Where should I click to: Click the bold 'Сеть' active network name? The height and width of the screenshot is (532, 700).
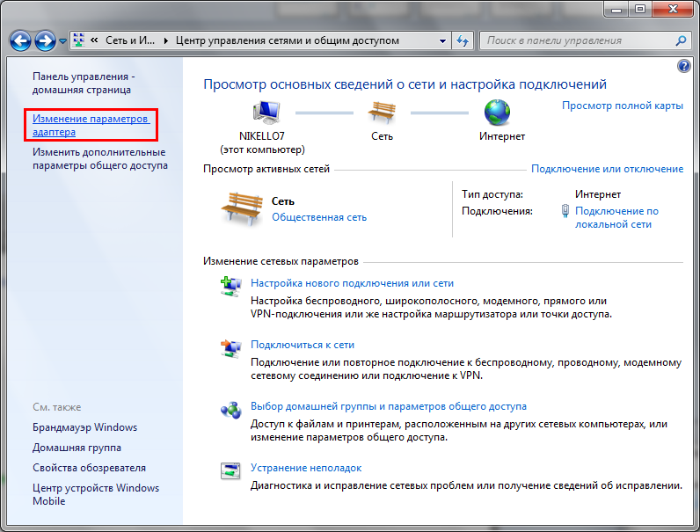(x=283, y=201)
